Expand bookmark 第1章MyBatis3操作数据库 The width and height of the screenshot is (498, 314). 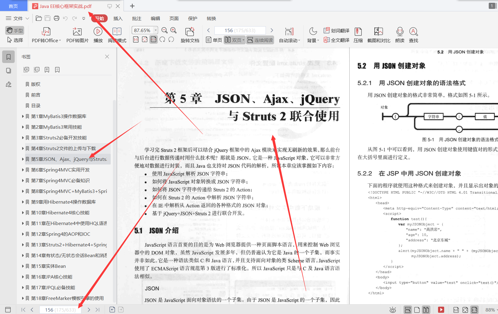pyautogui.click(x=23, y=116)
